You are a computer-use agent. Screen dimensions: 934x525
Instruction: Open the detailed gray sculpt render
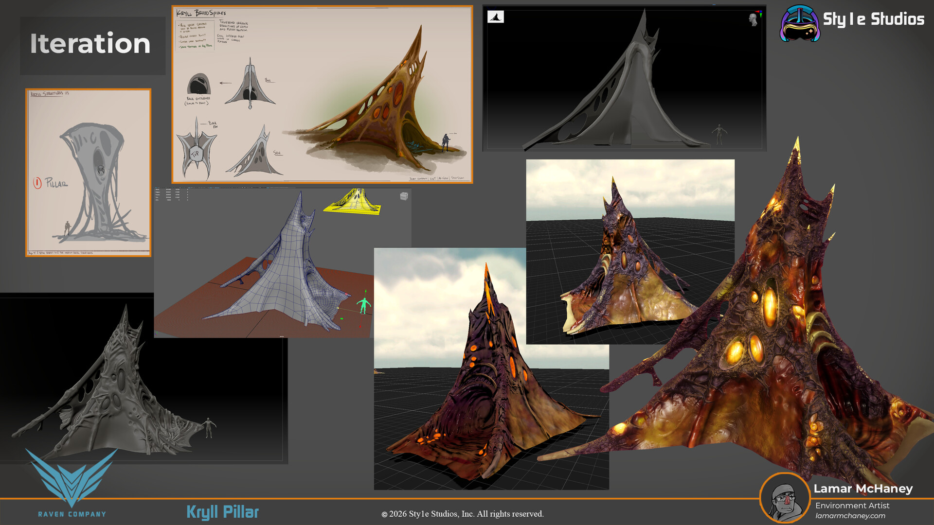144,378
